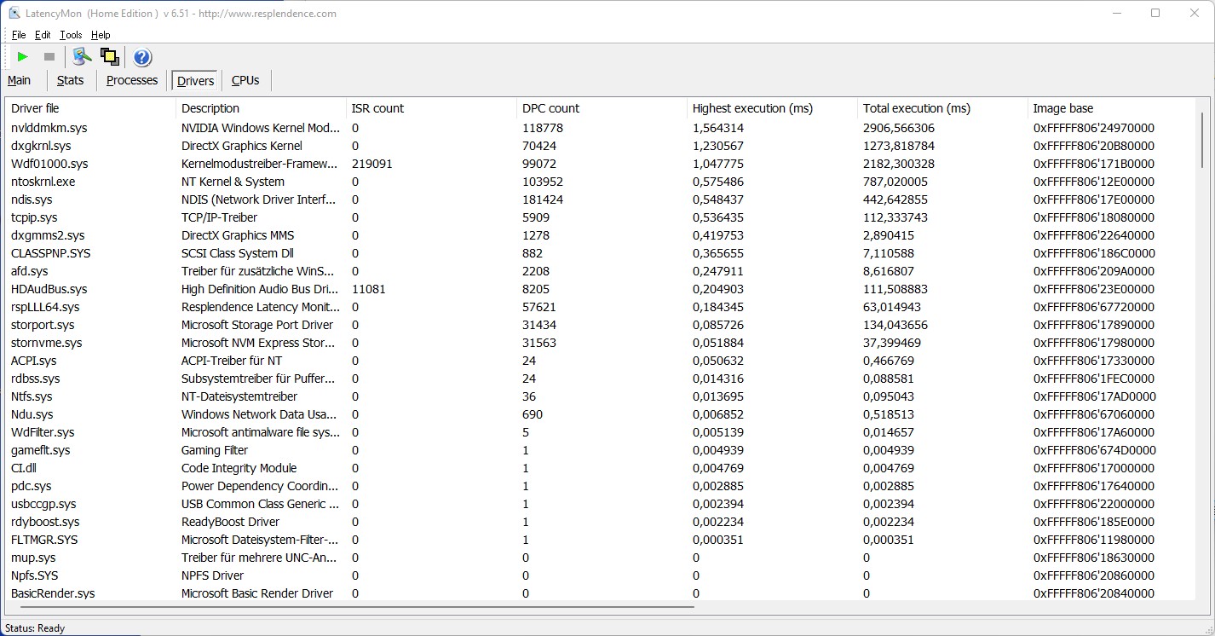The image size is (1215, 636).
Task: Select the Ntfs.sys driver row
Action: coord(601,396)
